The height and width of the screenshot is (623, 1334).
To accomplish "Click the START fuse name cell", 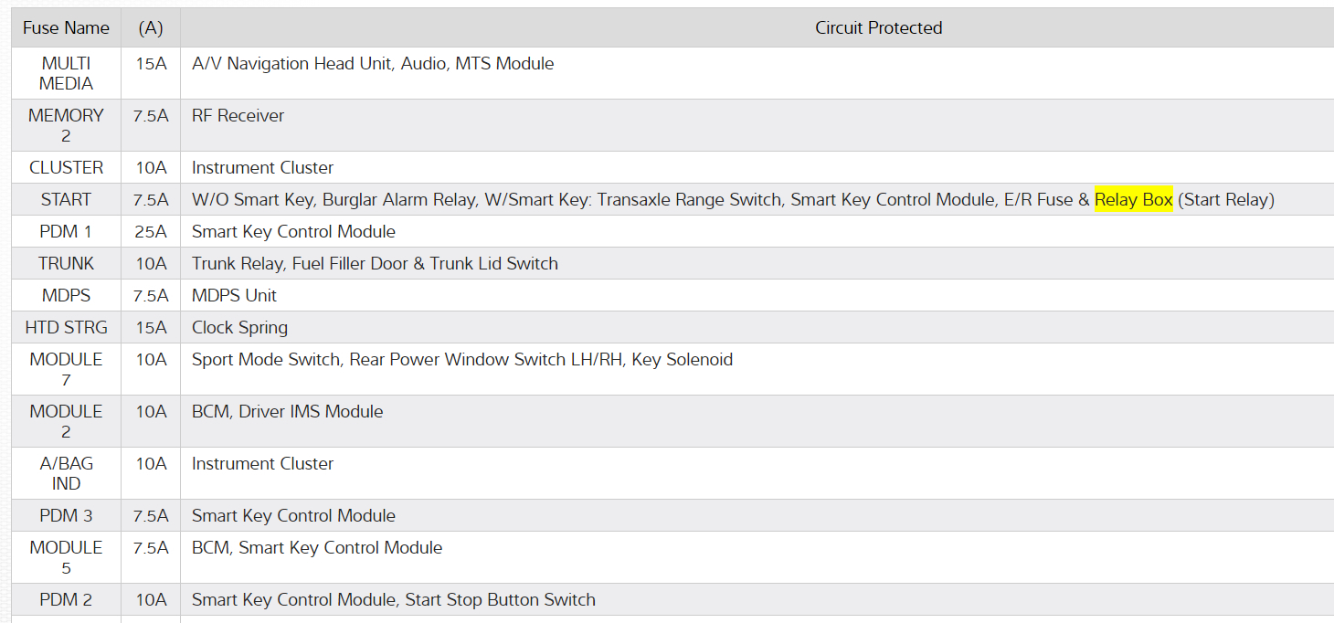I will coord(66,199).
